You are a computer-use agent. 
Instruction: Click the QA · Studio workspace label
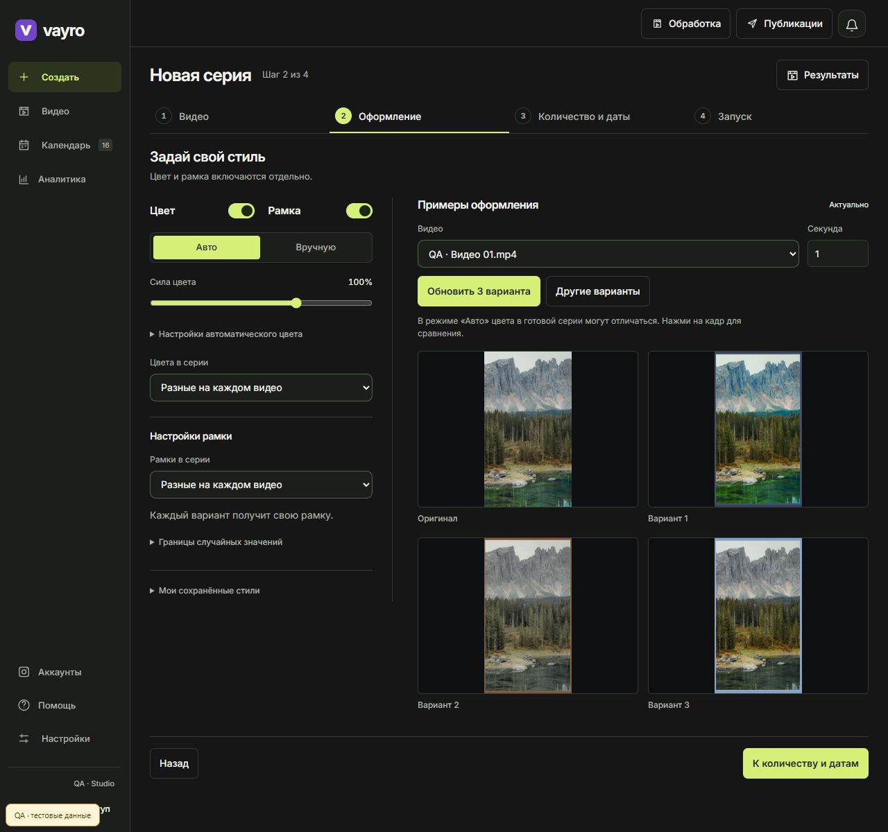coord(94,783)
